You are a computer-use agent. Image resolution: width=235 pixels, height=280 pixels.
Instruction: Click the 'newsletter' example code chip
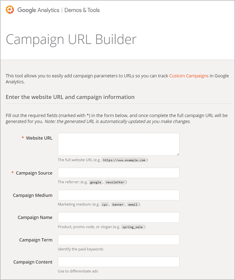(x=115, y=182)
